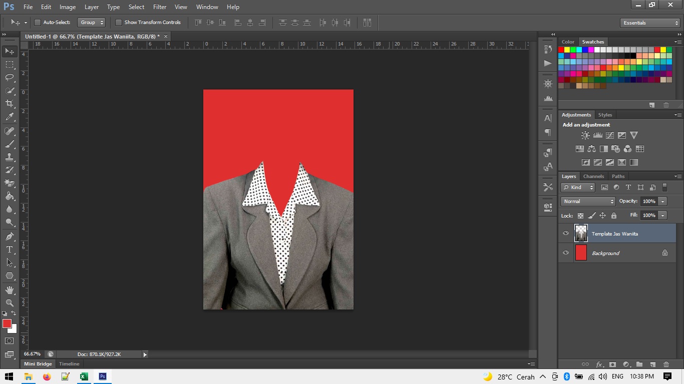Click the Create new layer icon
This screenshot has height=384, width=684.
(653, 364)
